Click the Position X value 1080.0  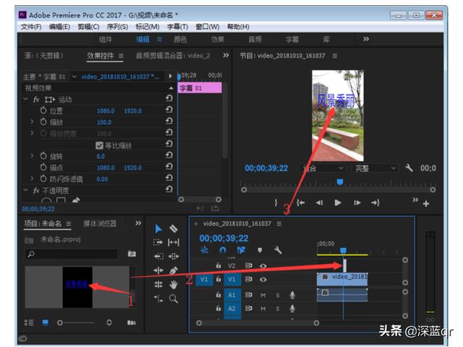(106, 111)
